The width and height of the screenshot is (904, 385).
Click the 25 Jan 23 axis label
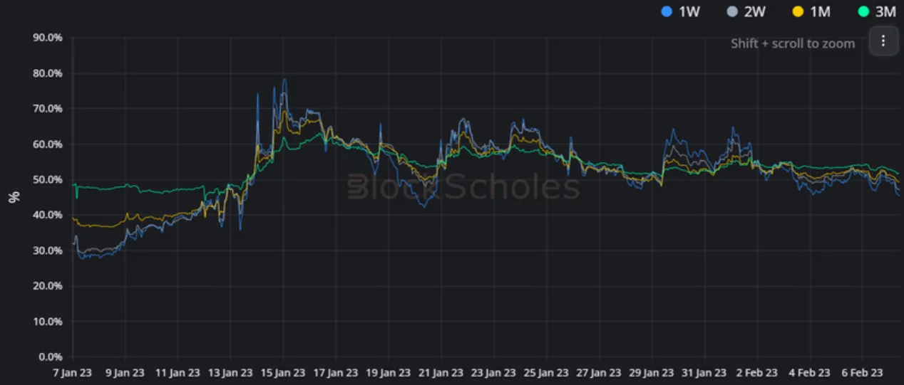547,373
